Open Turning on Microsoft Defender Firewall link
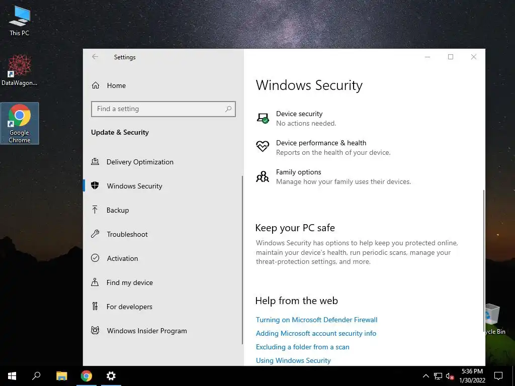This screenshot has height=386, width=515. [x=316, y=320]
